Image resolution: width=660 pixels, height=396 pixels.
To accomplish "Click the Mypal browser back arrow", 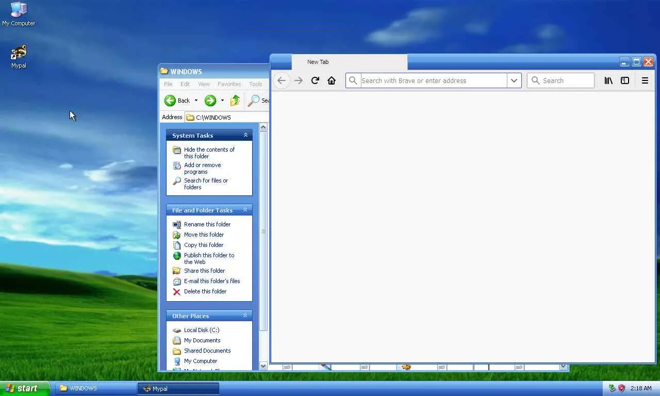I will pyautogui.click(x=282, y=80).
